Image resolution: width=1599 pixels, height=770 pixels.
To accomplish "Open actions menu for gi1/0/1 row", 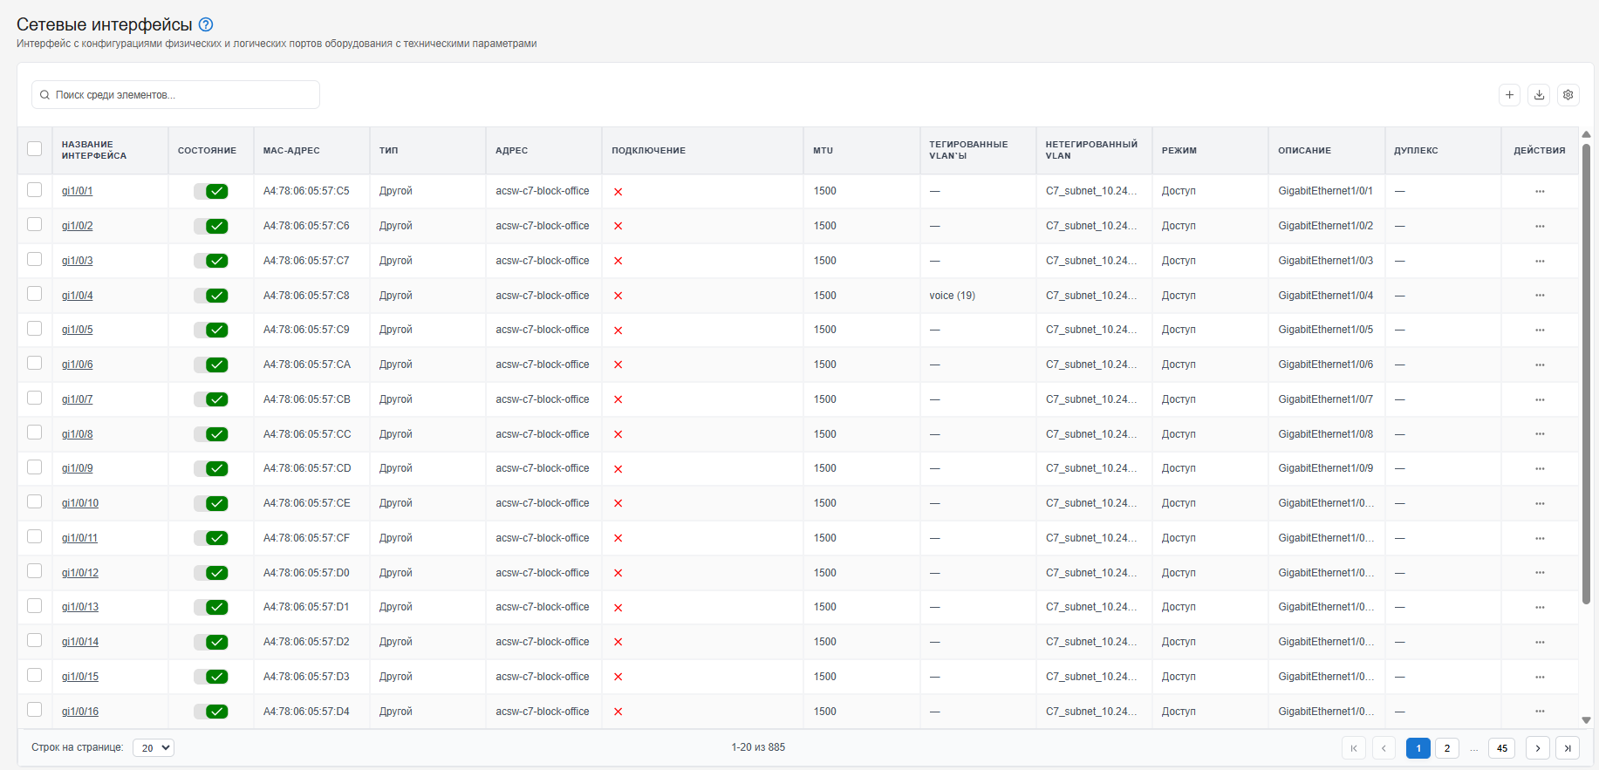I will pyautogui.click(x=1540, y=191).
